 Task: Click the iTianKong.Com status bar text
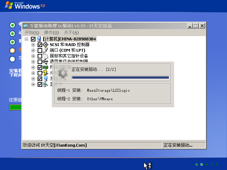pos(55,145)
